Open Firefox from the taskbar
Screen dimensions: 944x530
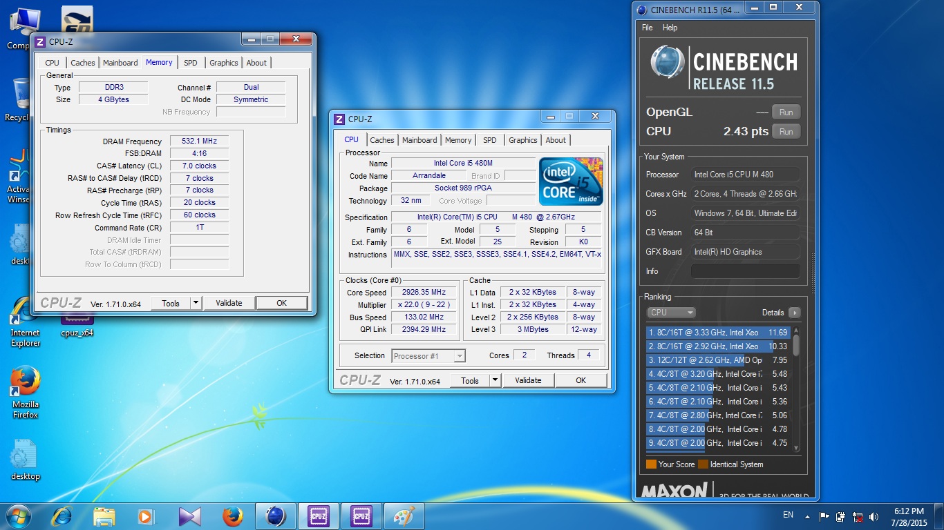coord(233,516)
